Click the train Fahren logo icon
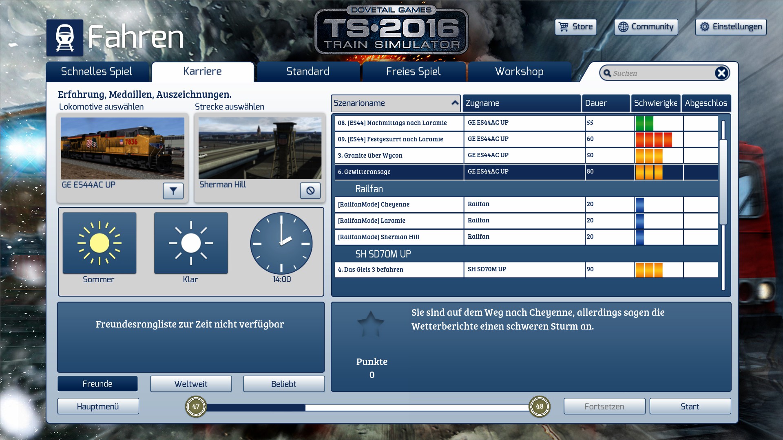Viewport: 783px width, 440px height. coord(65,37)
